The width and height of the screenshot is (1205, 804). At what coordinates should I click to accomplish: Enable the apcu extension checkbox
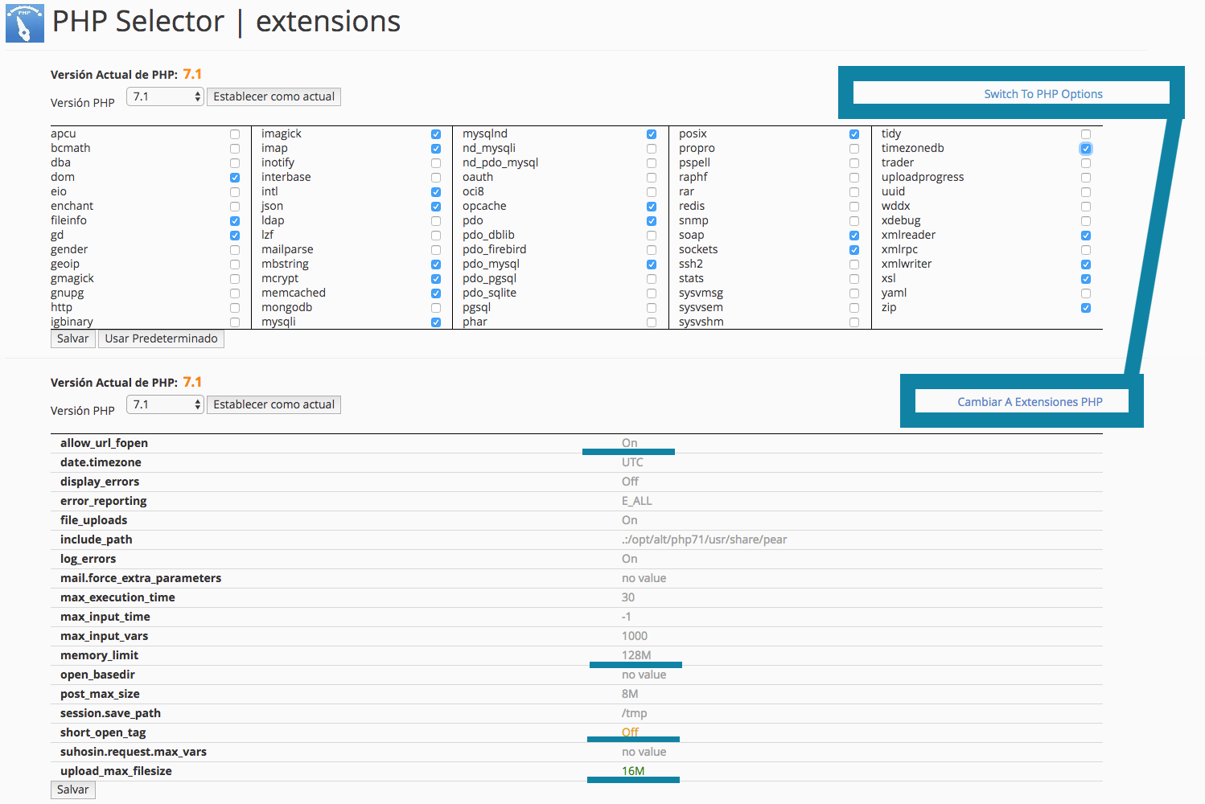point(235,134)
